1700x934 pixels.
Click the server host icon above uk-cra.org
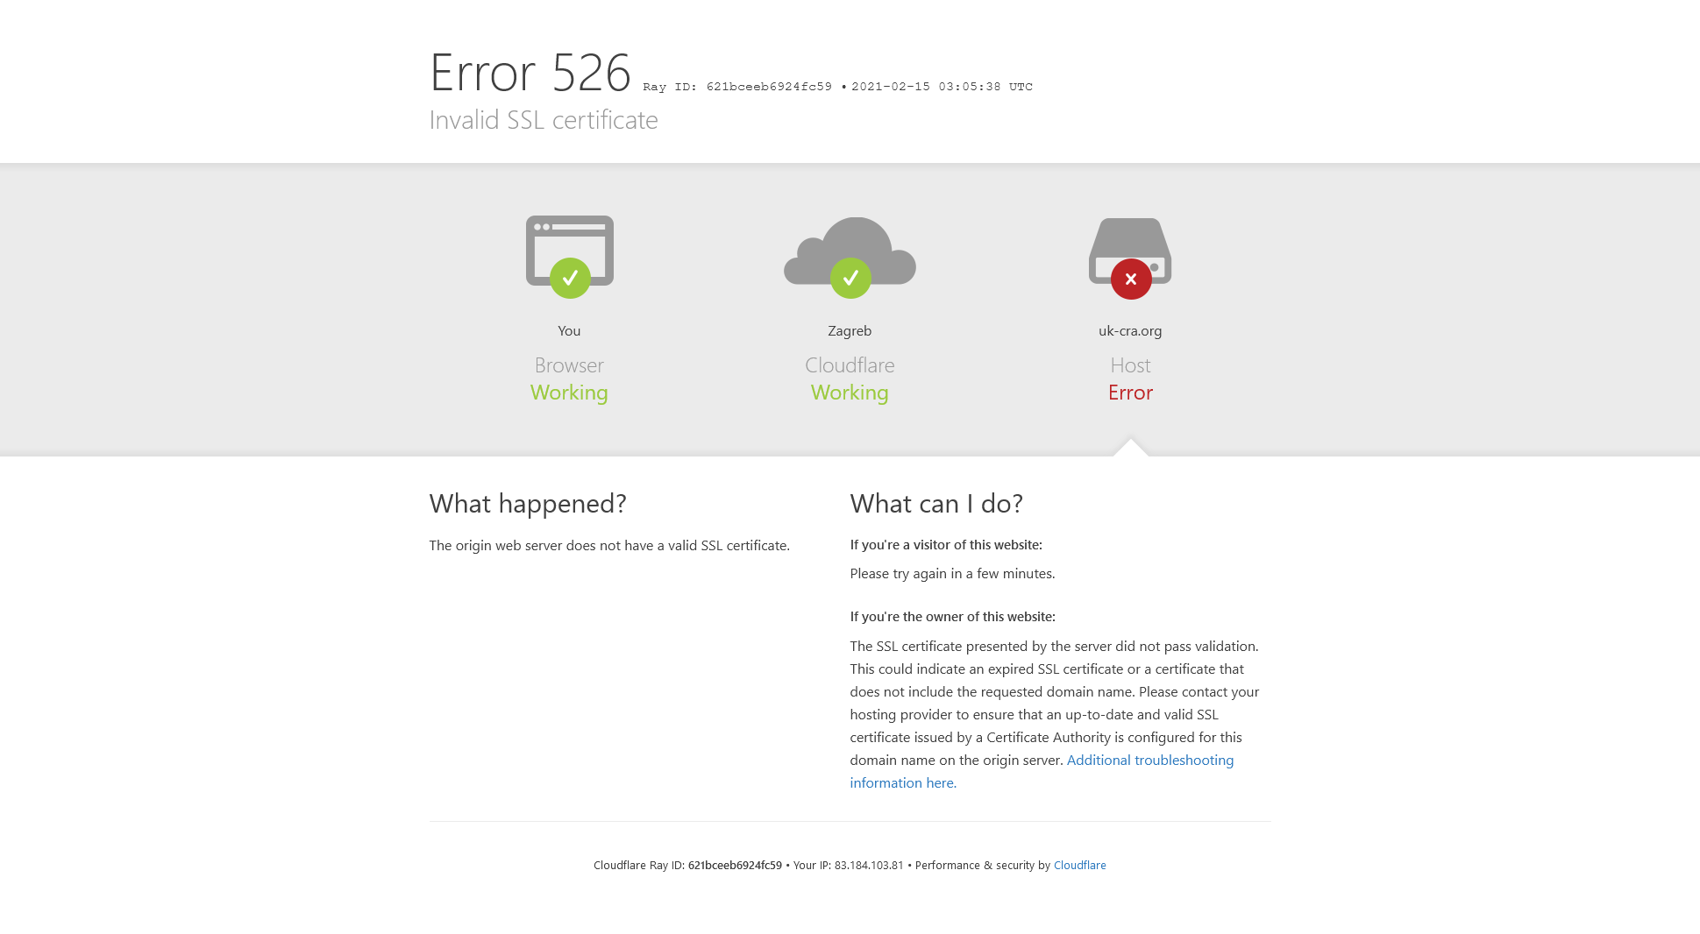pos(1130,251)
